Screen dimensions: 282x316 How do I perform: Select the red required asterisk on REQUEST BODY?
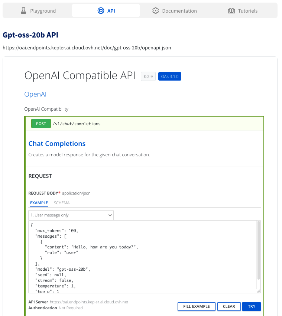pos(60,192)
